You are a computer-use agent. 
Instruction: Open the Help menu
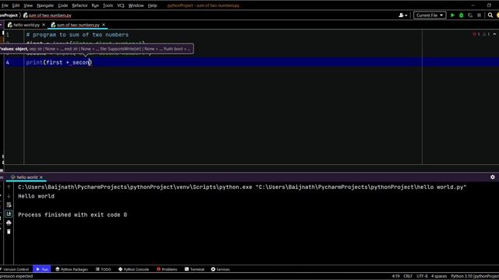click(x=152, y=5)
